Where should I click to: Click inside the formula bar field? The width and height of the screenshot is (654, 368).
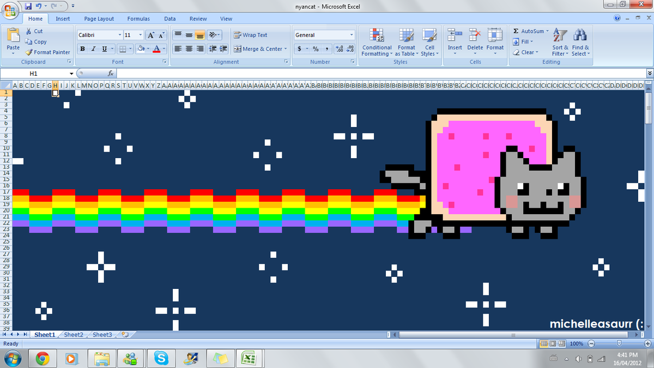click(376, 73)
